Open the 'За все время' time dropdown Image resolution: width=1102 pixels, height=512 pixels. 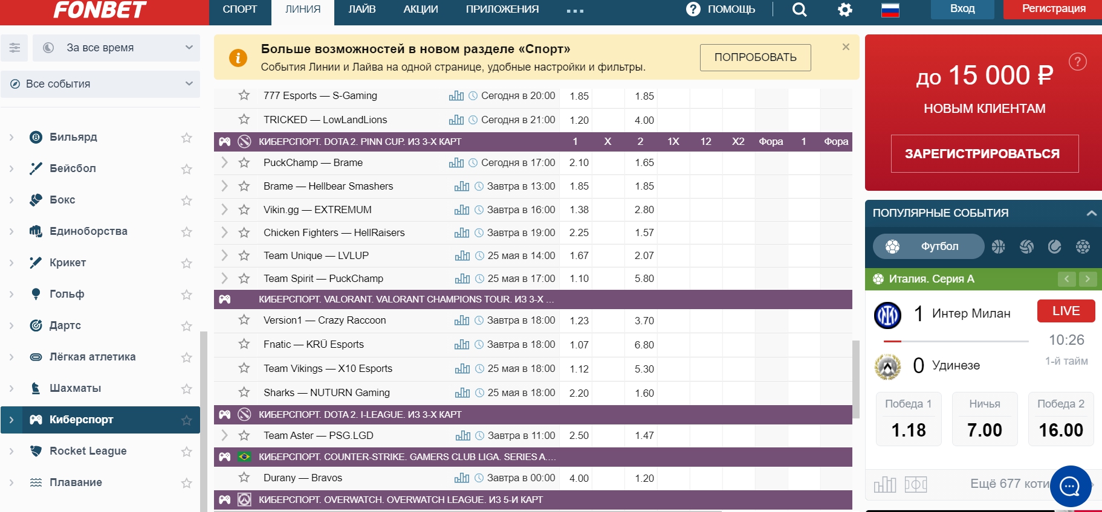(x=116, y=48)
